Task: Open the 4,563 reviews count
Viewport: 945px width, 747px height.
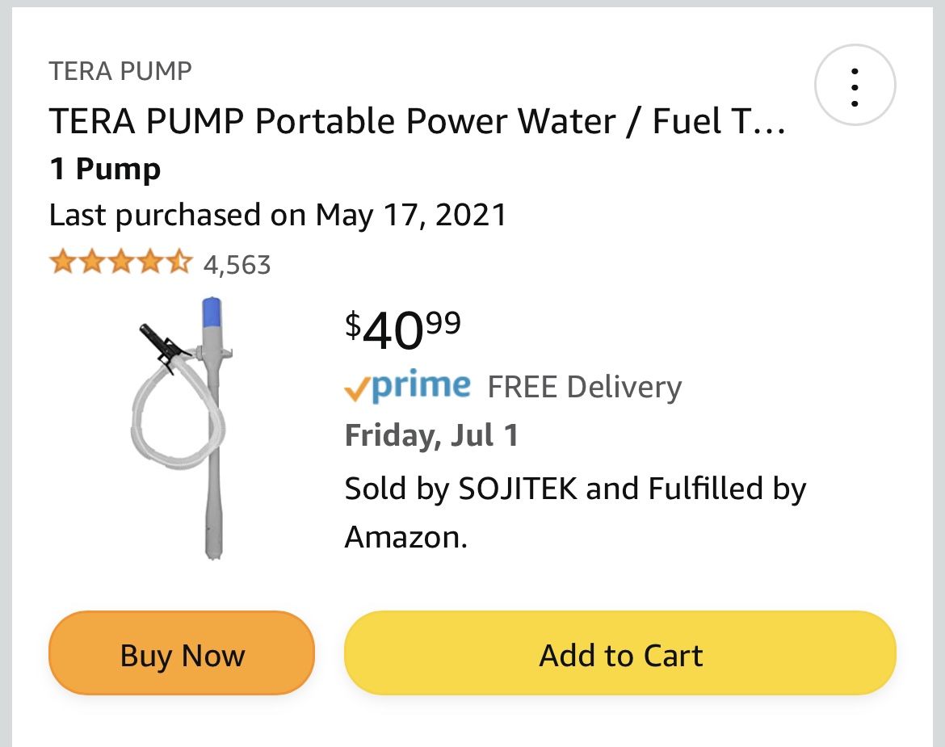Action: click(237, 265)
